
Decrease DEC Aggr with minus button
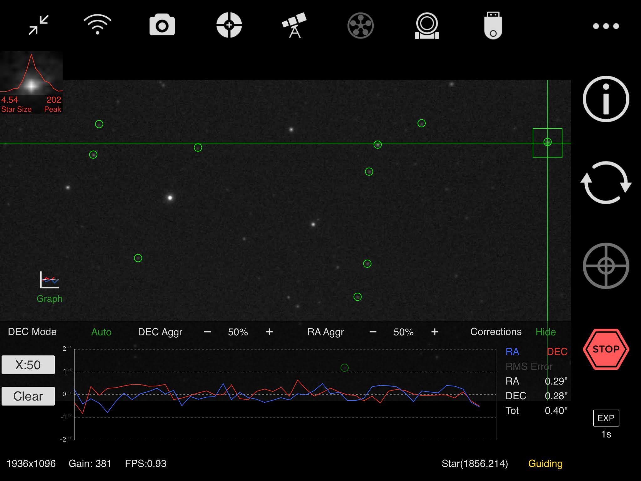pos(207,332)
